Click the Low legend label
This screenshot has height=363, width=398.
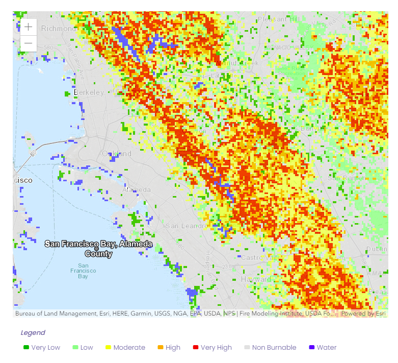(x=87, y=348)
